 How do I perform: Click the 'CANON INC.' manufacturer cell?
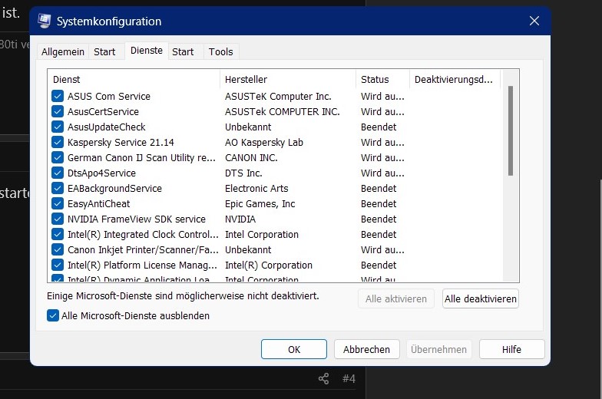(x=251, y=158)
